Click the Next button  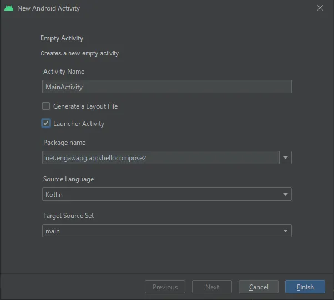tap(212, 287)
